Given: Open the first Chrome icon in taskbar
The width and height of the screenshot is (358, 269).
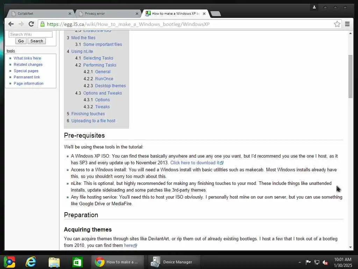Looking at the screenshot, I should click(x=9, y=262).
